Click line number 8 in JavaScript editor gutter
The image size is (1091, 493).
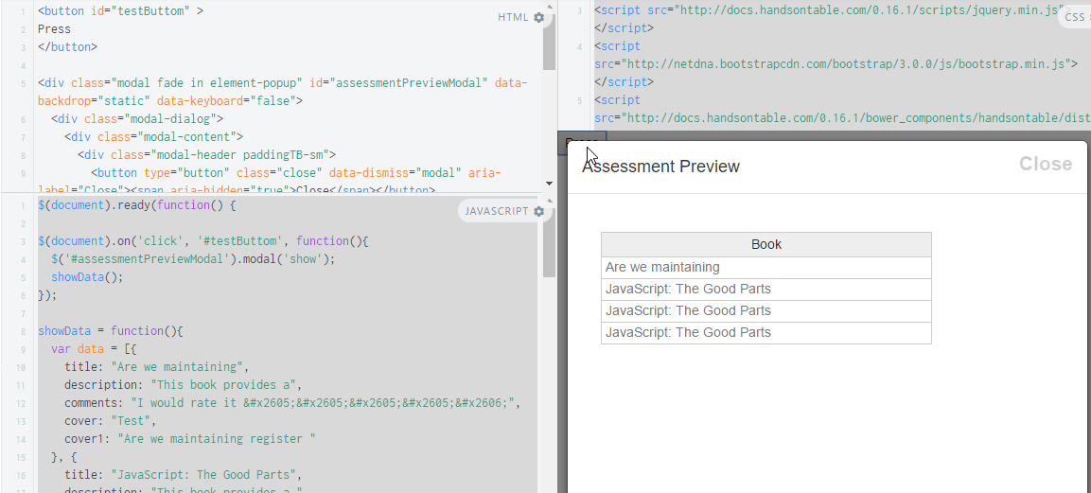(23, 332)
